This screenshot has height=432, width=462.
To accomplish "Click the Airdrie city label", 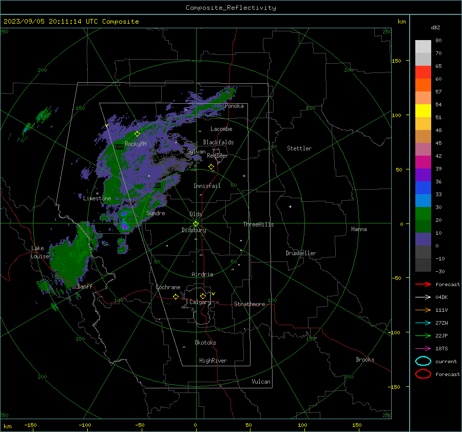I will pos(202,274).
